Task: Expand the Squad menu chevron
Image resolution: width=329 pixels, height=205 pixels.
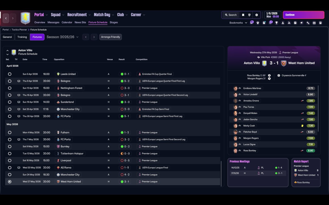Action: pos(63,15)
